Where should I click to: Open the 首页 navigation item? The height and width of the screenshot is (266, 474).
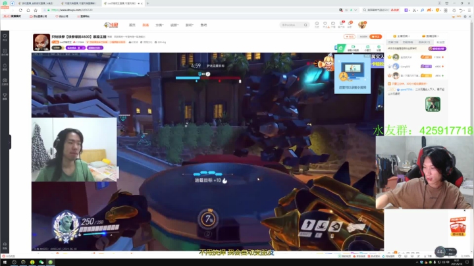point(132,25)
